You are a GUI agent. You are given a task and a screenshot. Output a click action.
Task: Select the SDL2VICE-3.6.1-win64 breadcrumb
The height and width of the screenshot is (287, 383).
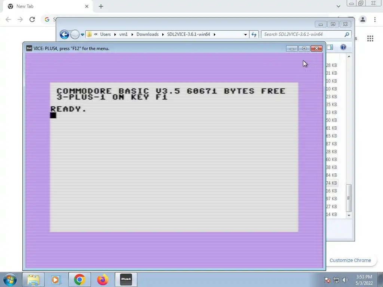tap(189, 34)
